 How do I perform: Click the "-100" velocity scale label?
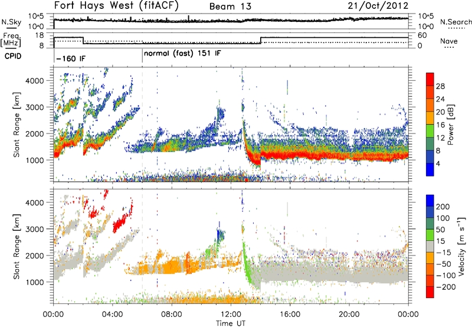coord(446,276)
